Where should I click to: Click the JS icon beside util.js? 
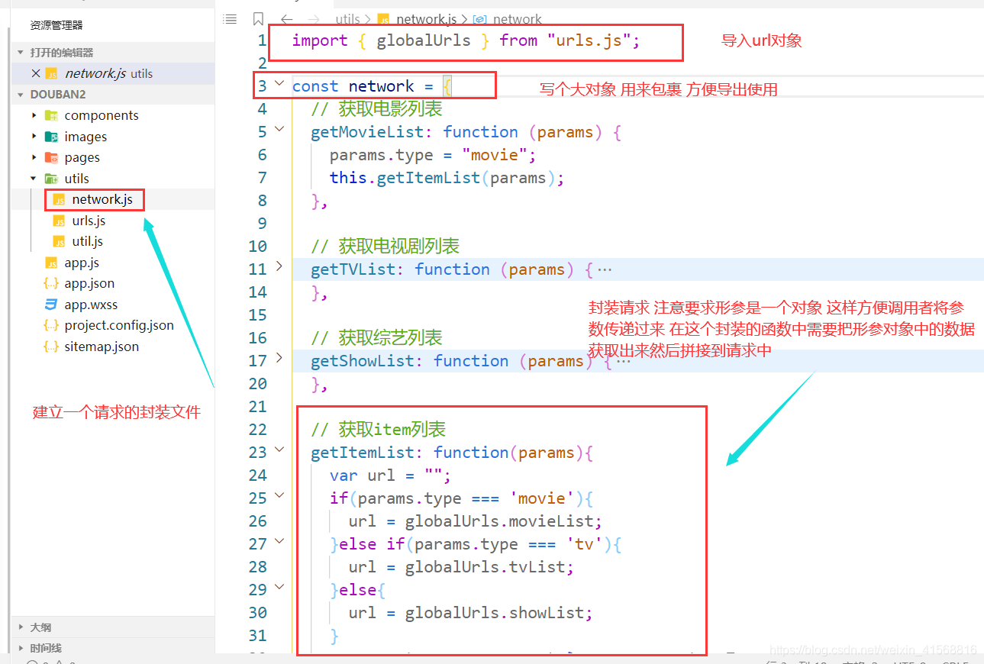pyautogui.click(x=59, y=241)
